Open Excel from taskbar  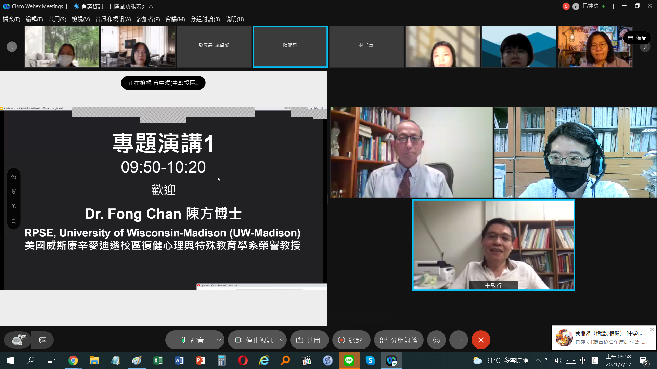[158, 360]
